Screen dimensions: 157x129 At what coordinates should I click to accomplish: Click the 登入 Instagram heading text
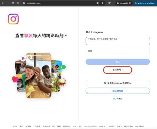(94, 32)
